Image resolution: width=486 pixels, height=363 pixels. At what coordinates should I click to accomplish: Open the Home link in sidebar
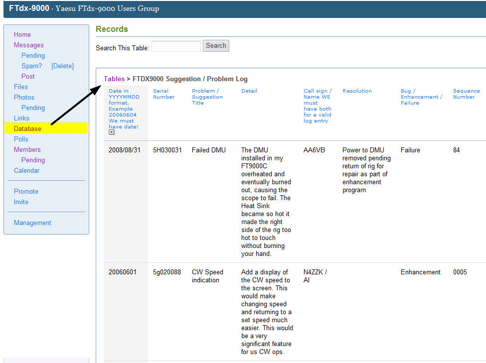click(x=22, y=34)
